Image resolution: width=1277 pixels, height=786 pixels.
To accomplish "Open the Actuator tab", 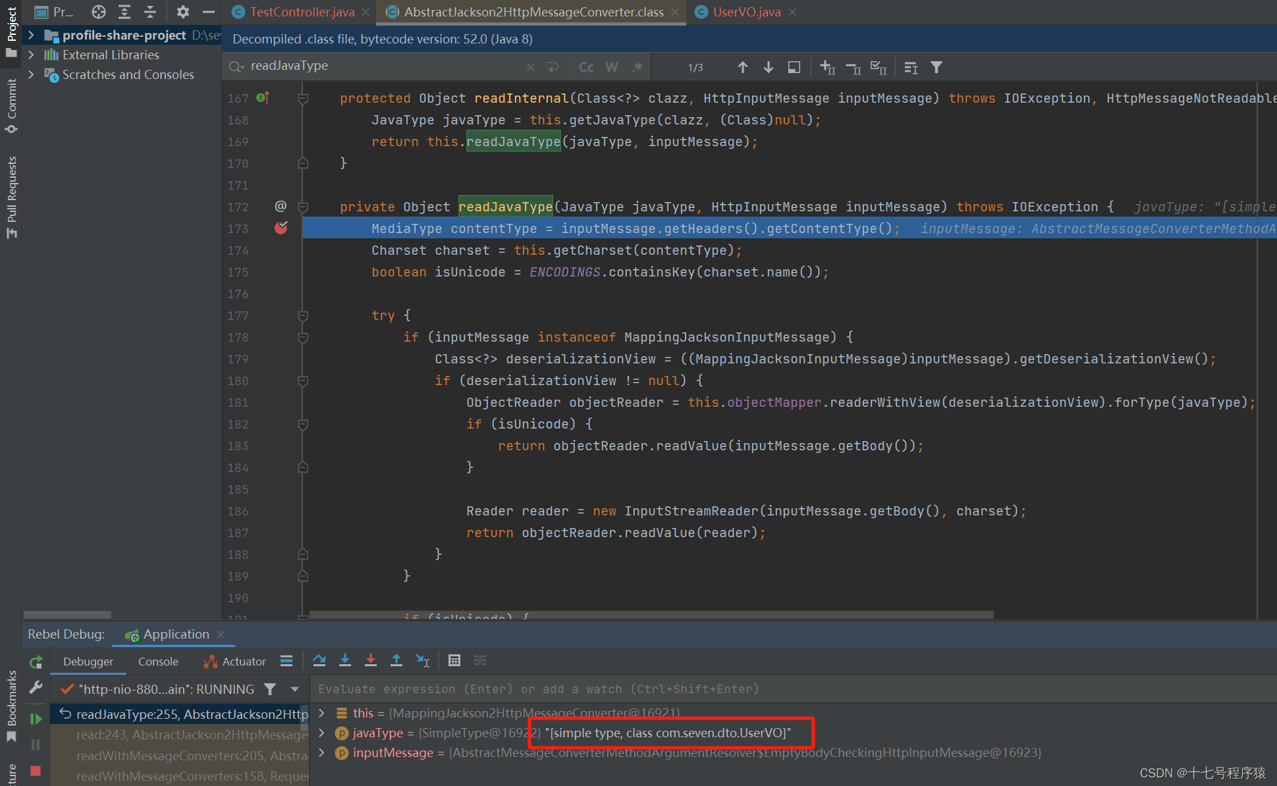I will [235, 662].
